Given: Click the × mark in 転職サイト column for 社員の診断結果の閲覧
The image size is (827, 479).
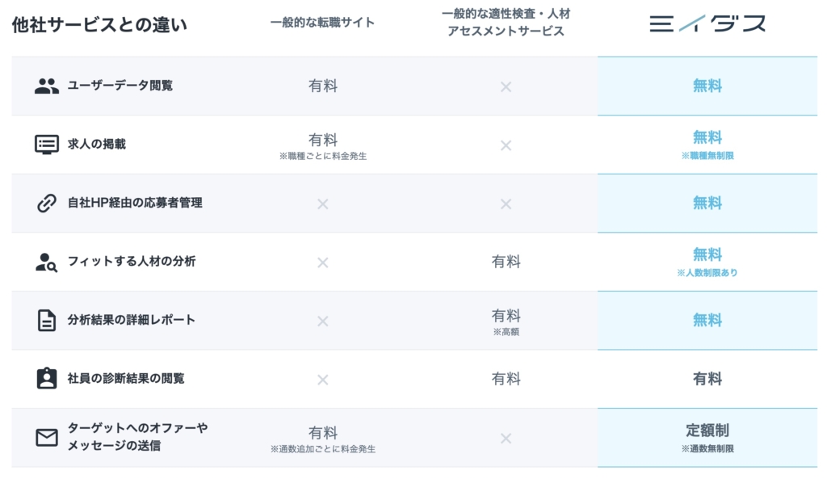Looking at the screenshot, I should point(323,380).
